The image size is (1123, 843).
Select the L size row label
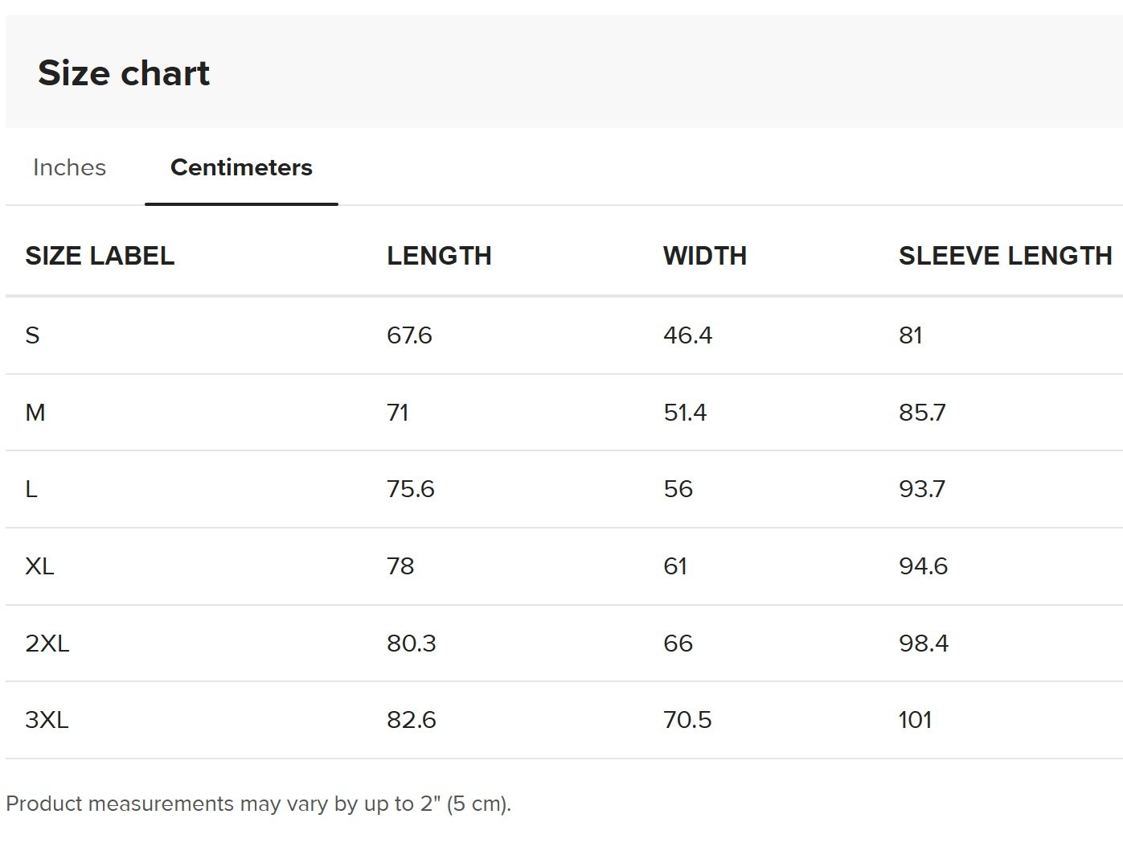(x=31, y=489)
